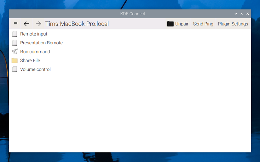Choose the Run command option
The image size is (260, 162).
click(35, 52)
